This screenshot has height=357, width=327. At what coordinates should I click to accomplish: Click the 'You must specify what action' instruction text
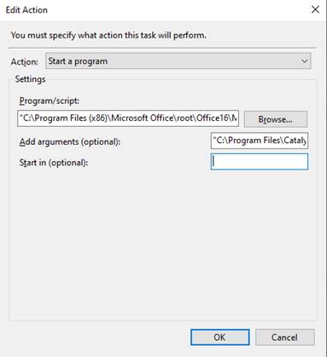pyautogui.click(x=108, y=36)
